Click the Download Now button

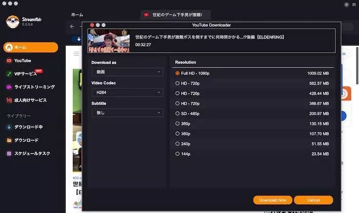(x=273, y=200)
